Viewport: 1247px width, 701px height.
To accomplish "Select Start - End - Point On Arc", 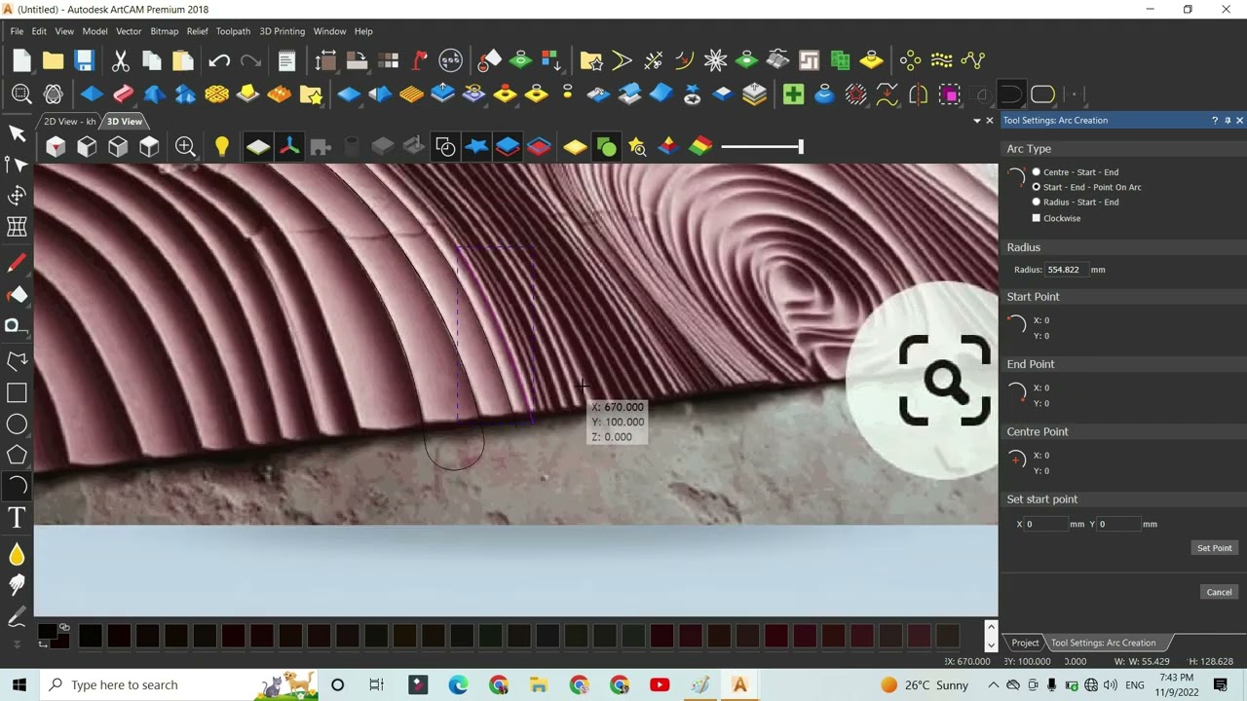I will 1037,187.
